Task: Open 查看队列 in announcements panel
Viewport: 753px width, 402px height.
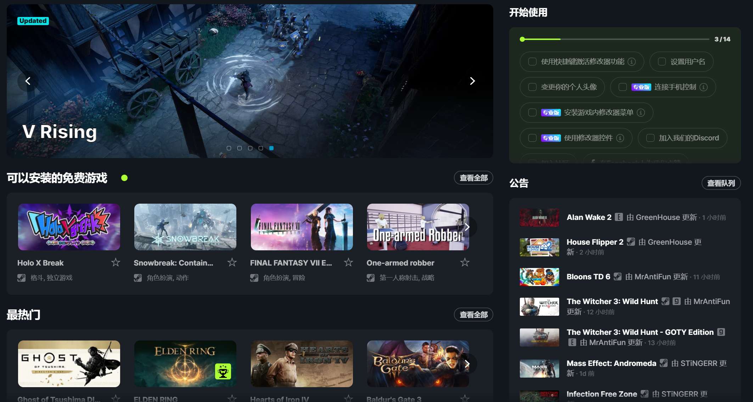Action: (721, 183)
